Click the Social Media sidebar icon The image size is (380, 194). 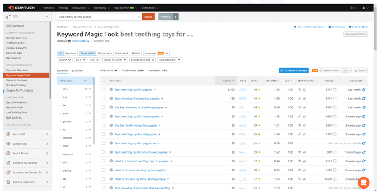coord(8,154)
